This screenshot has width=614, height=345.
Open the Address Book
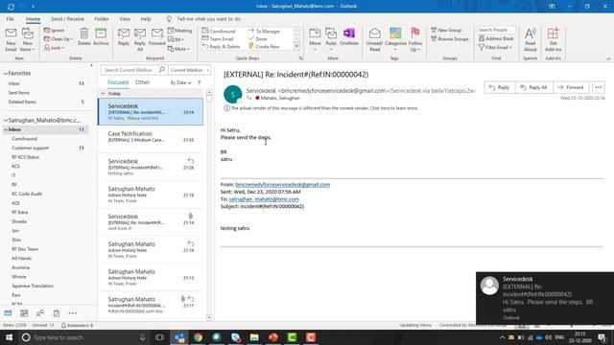[496, 38]
